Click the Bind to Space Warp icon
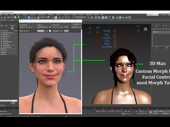The image size is (170, 127). click(x=5, y=18)
